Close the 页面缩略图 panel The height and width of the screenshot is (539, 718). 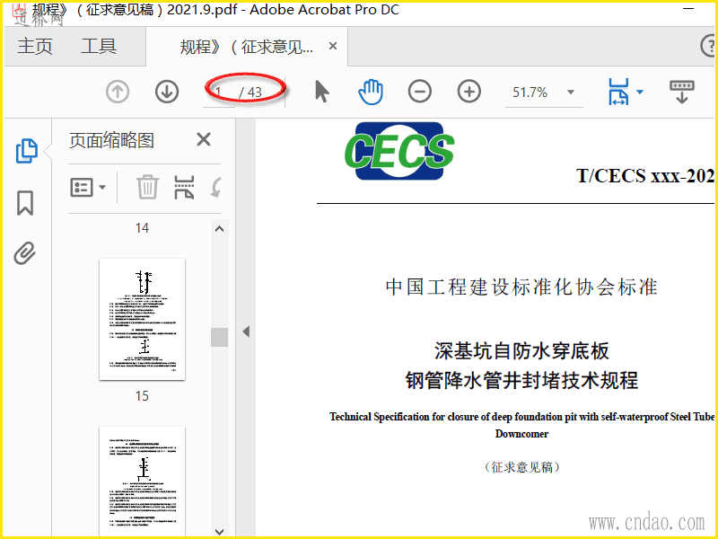pyautogui.click(x=204, y=139)
